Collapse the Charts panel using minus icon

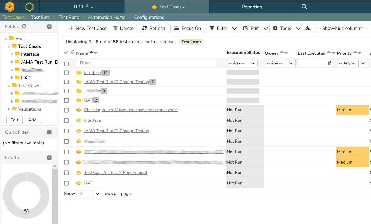(x=49, y=158)
